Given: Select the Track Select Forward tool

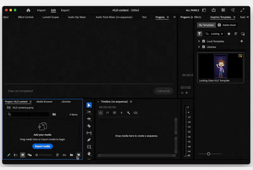Looking at the screenshot, I should (x=89, y=112).
